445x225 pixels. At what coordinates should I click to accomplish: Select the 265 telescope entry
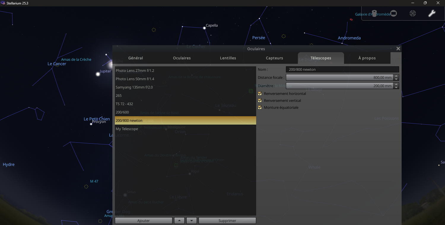pos(185,95)
